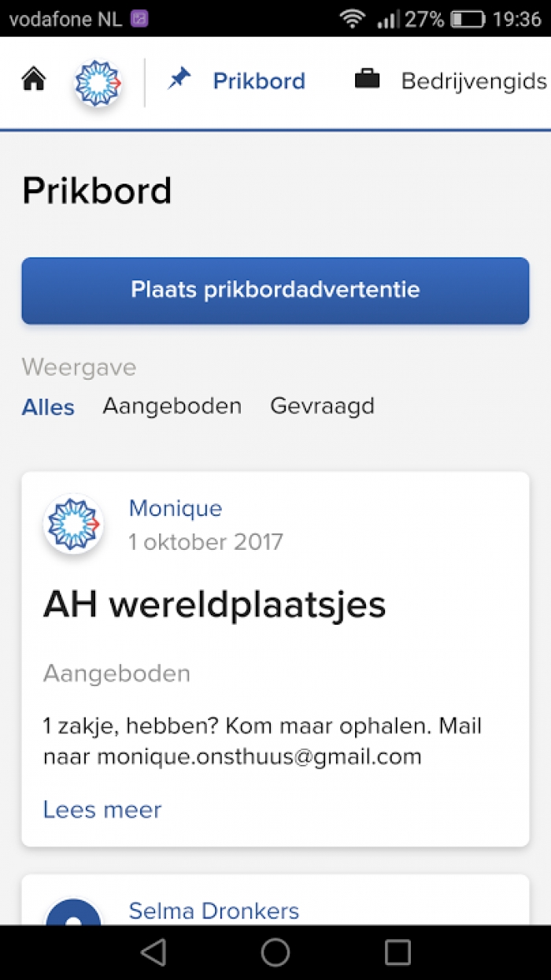
Task: Open Monique's profile name link
Action: pos(176,509)
